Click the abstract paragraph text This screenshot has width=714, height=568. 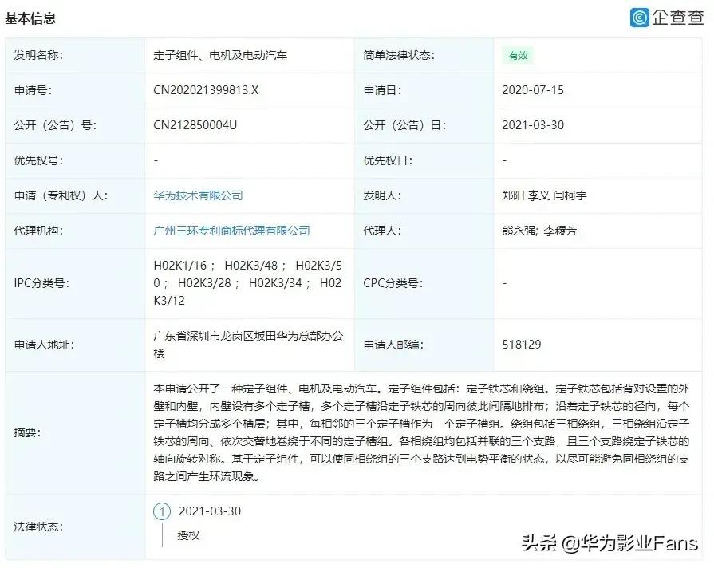(x=421, y=432)
